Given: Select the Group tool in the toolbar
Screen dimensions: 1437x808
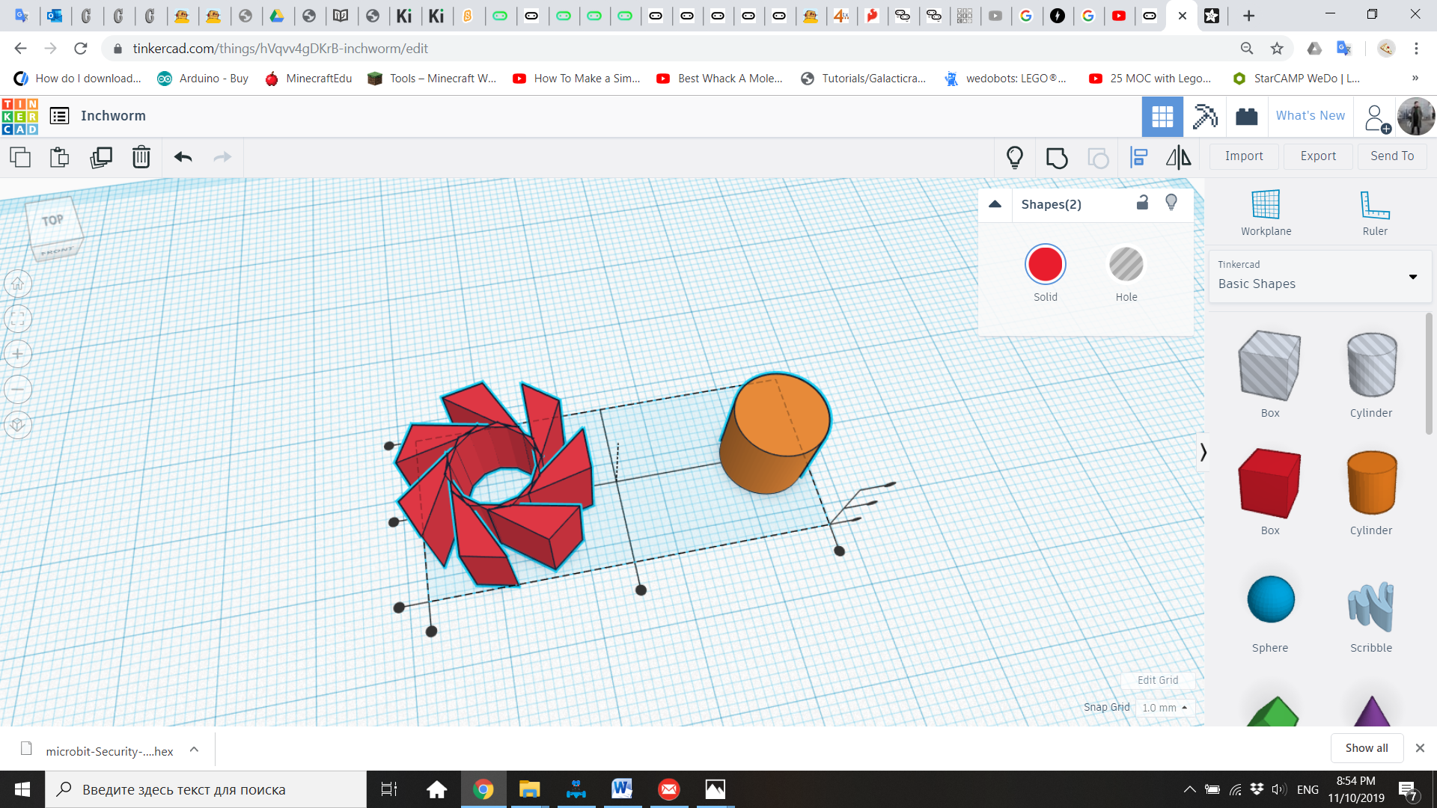Looking at the screenshot, I should (x=1056, y=157).
